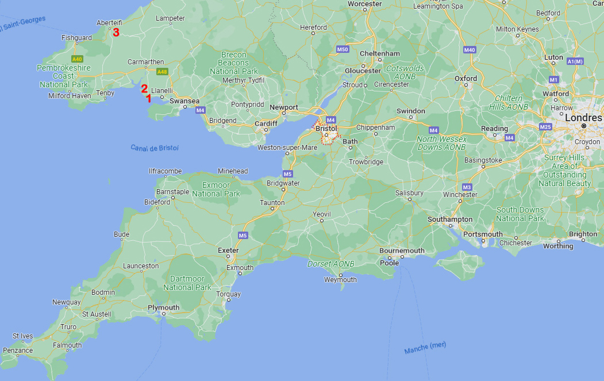
Task: Click the M5 shield near Bridgwater
Action: coord(288,174)
